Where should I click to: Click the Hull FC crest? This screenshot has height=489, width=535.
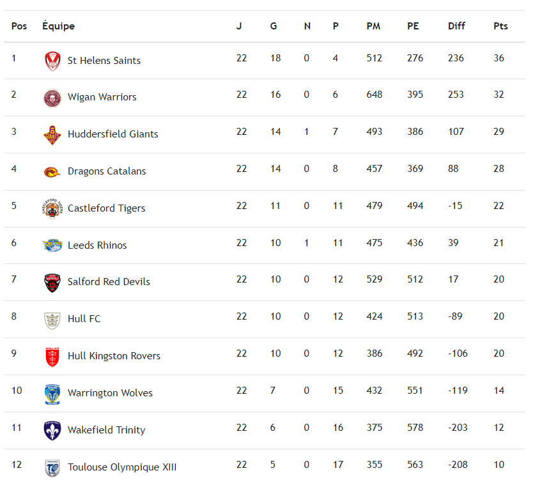52,319
